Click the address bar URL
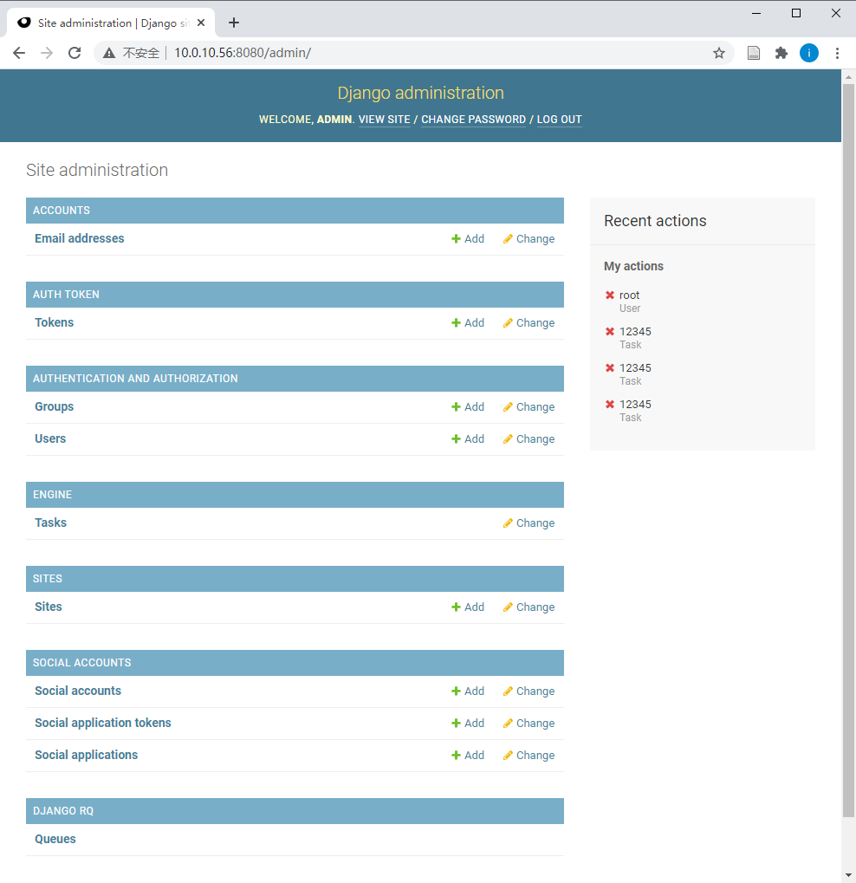The height and width of the screenshot is (883, 856). pos(243,53)
